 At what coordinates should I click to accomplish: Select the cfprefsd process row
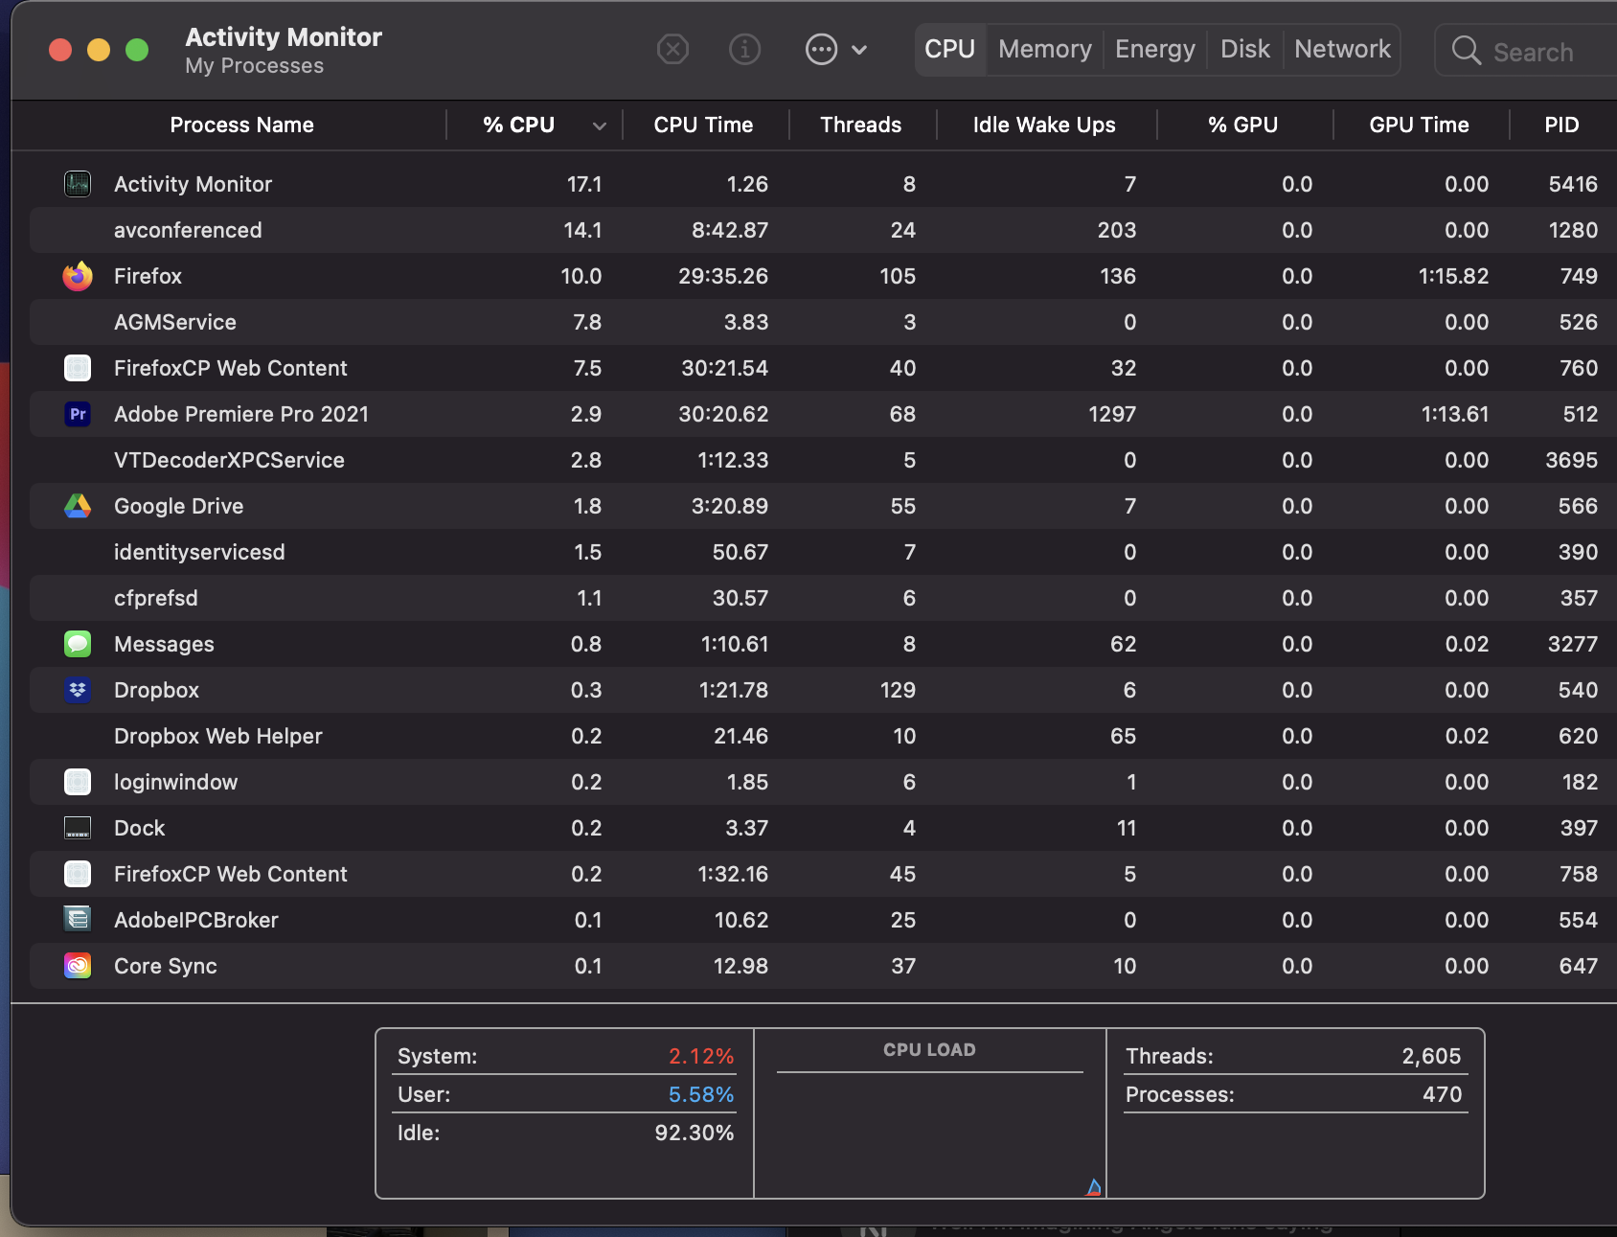click(823, 598)
